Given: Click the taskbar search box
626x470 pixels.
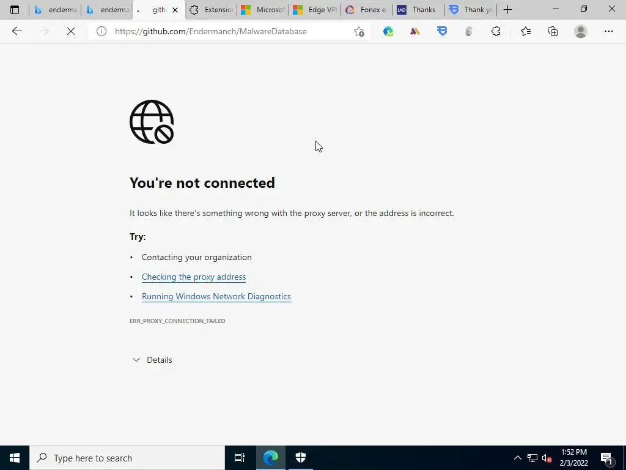Looking at the screenshot, I should click(127, 458).
